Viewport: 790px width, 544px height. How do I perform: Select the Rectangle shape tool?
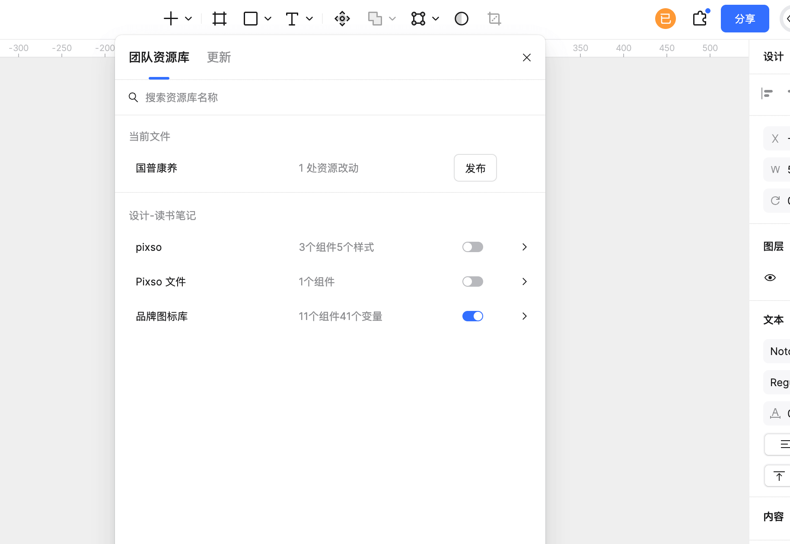click(251, 19)
